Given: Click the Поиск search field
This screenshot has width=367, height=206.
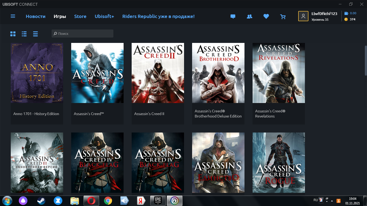Looking at the screenshot, I should pyautogui.click(x=82, y=34).
